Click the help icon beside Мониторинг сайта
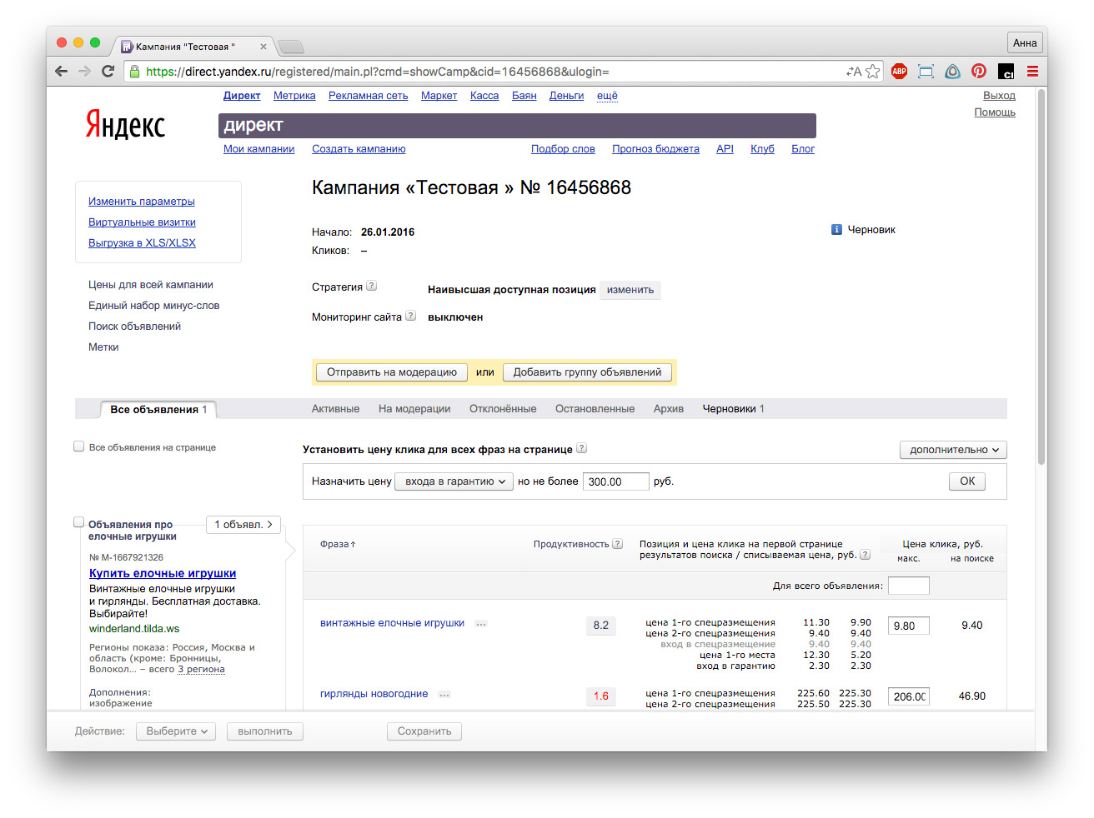 tap(410, 317)
